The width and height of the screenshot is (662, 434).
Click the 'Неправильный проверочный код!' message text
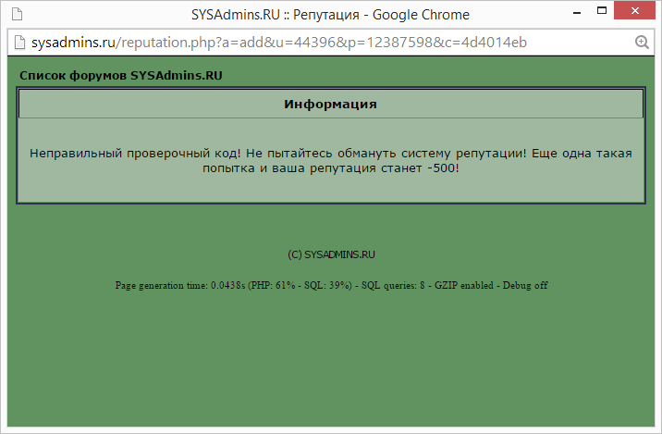pos(331,161)
